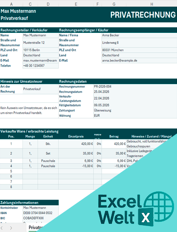
Task: Select 'Stk.' unit cell in row 1
Action: pos(48,144)
